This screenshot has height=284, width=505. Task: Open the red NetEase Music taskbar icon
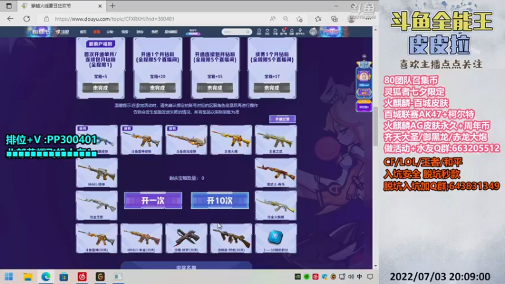pyautogui.click(x=82, y=276)
